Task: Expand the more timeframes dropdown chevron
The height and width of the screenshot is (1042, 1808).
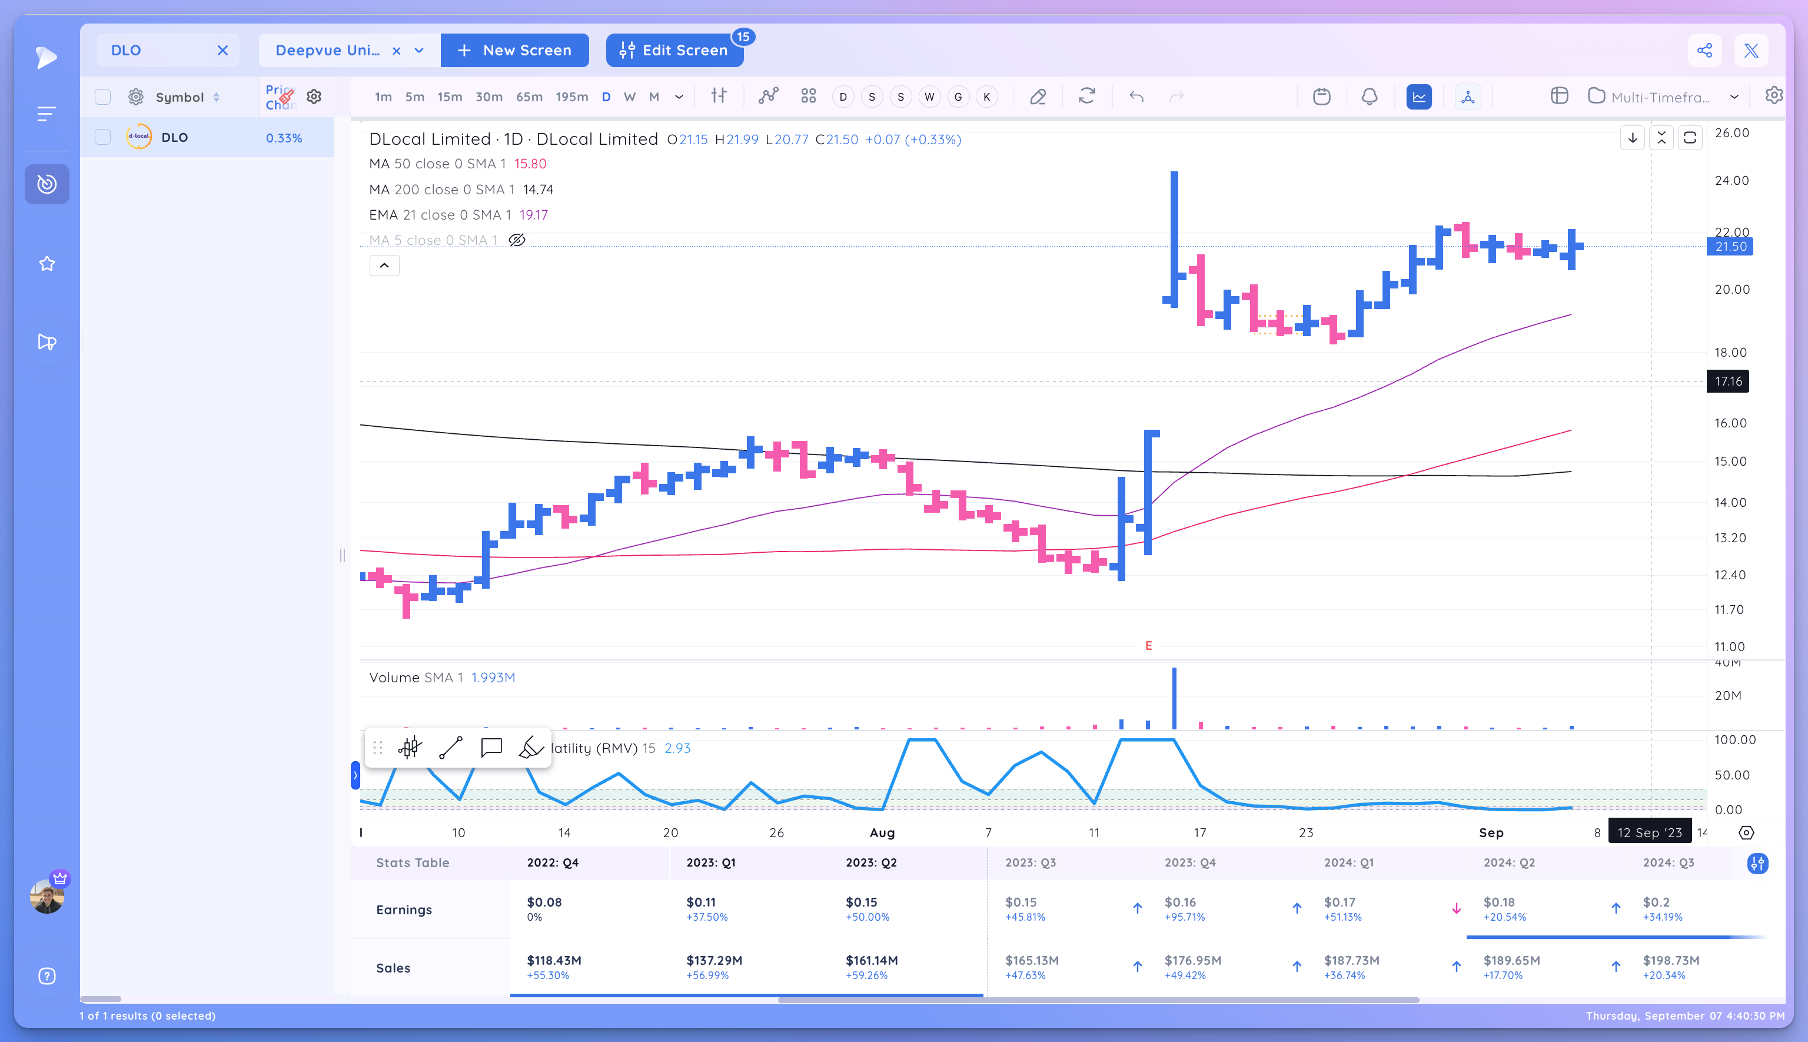Action: 679,97
